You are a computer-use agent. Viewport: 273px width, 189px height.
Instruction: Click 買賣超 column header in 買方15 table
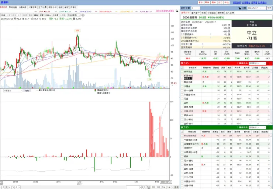tap(216, 68)
